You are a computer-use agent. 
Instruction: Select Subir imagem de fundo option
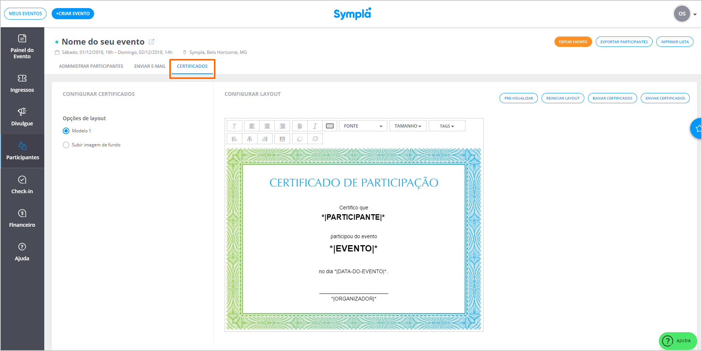66,145
